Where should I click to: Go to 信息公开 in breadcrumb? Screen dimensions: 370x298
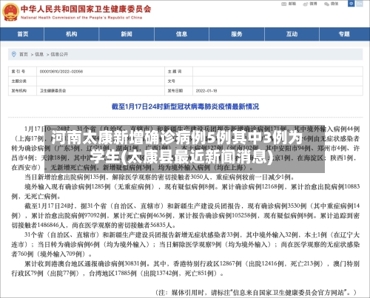point(59,54)
